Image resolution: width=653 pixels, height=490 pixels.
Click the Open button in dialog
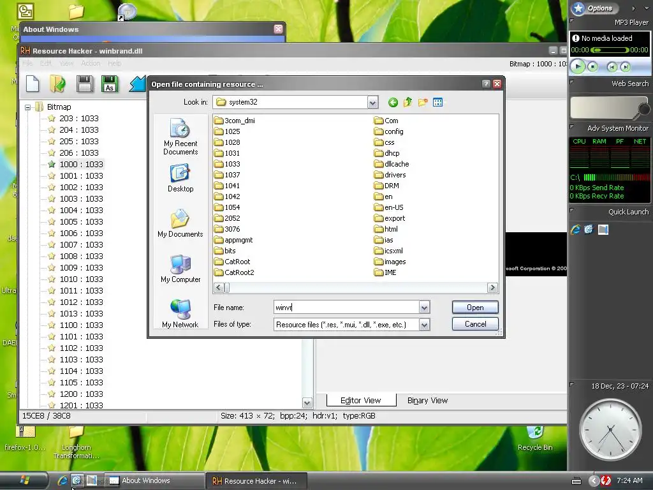pyautogui.click(x=475, y=308)
